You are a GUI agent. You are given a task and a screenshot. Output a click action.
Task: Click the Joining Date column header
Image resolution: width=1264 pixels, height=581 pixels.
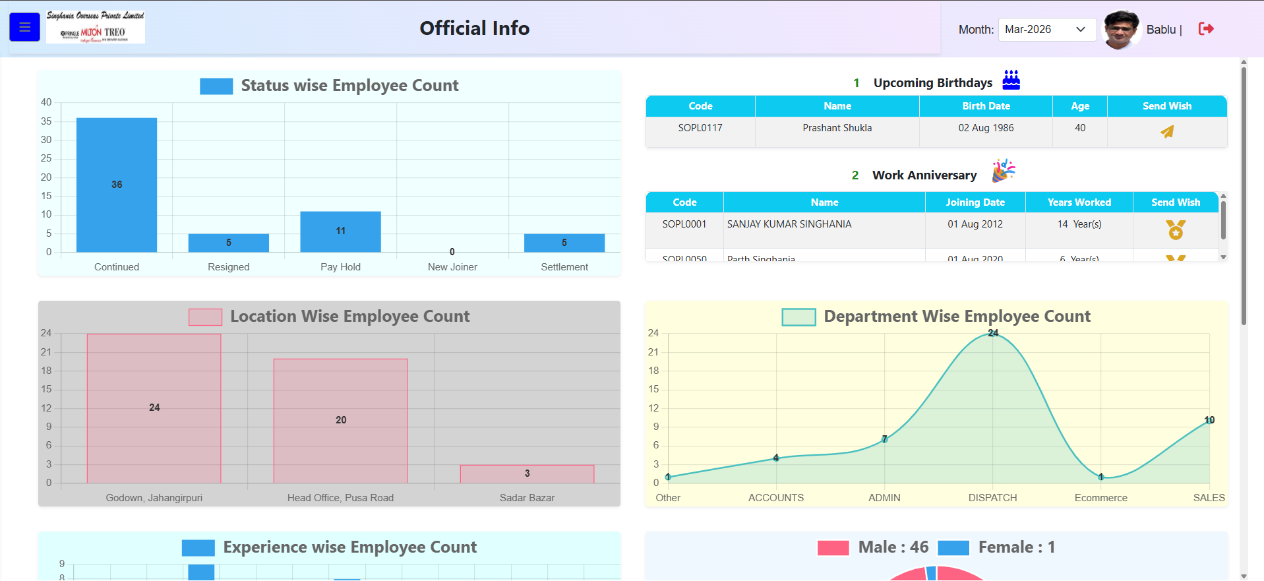(975, 202)
